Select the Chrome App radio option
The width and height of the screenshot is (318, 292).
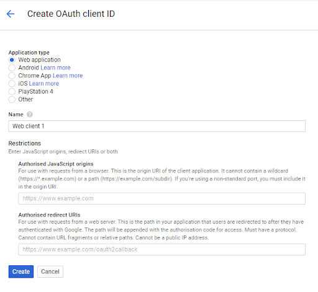tap(12, 76)
